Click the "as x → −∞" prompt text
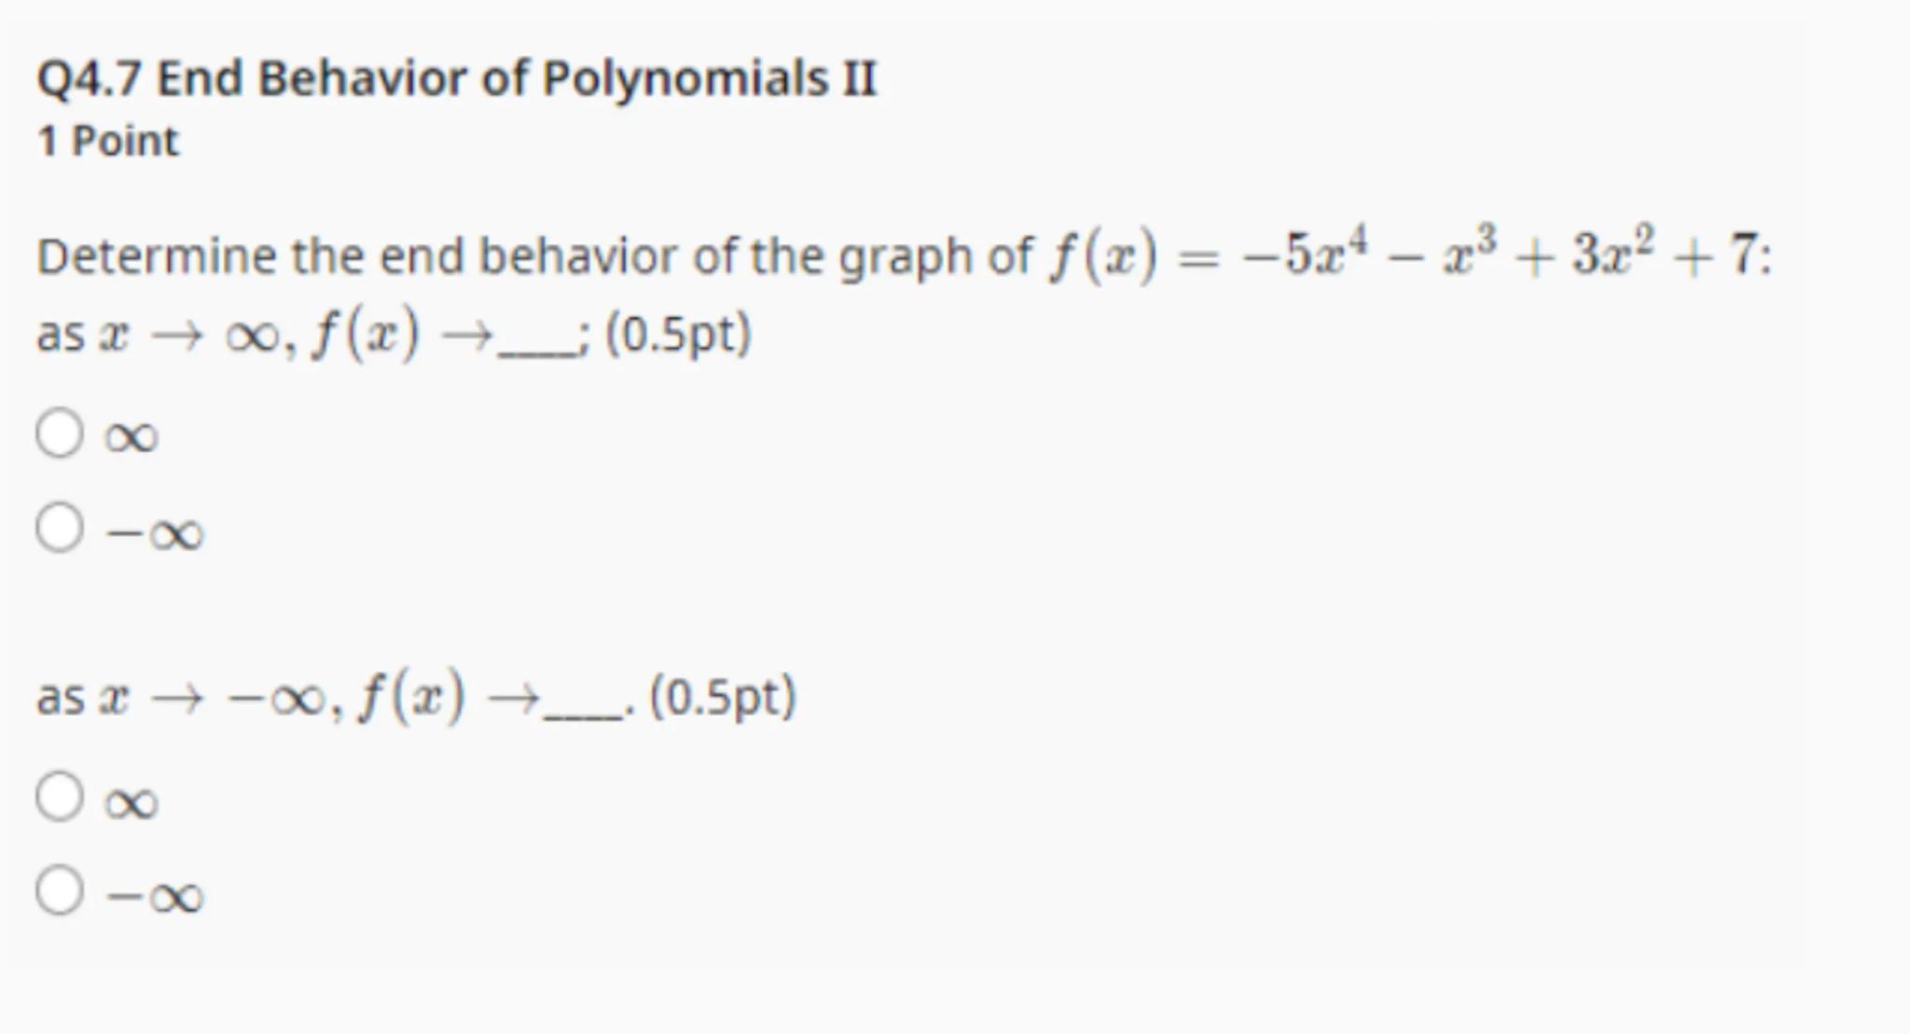The width and height of the screenshot is (1910, 1034). coord(182,697)
